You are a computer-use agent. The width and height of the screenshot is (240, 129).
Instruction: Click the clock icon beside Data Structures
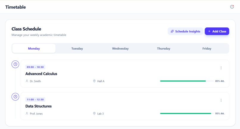click(15, 97)
